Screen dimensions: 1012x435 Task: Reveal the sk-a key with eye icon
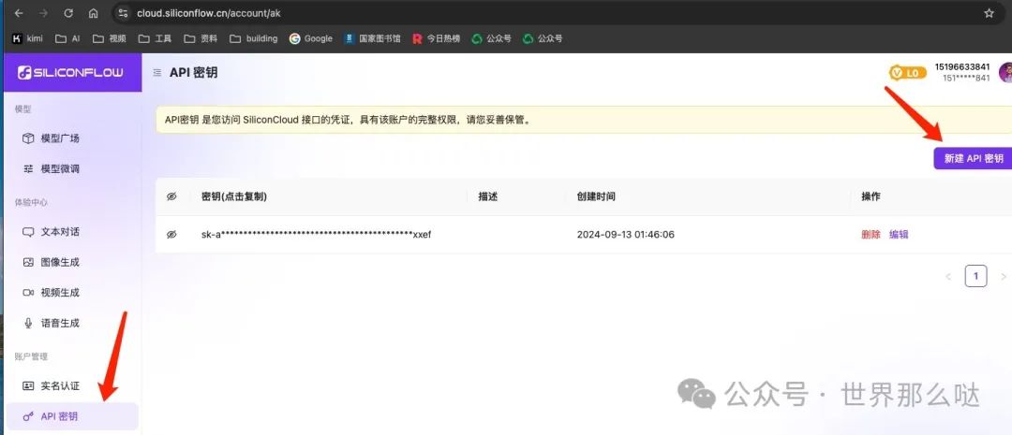point(171,235)
